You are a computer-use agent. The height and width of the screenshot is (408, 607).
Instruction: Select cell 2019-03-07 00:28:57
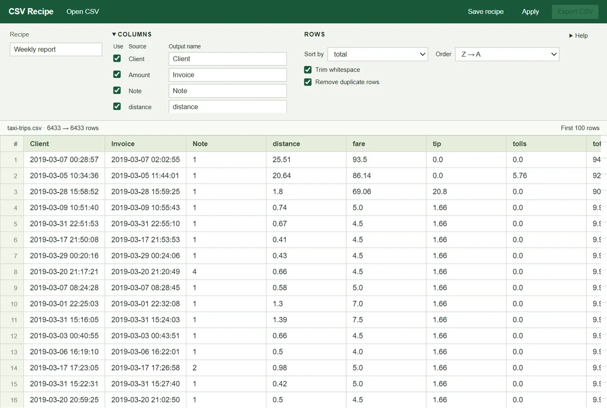(64, 160)
